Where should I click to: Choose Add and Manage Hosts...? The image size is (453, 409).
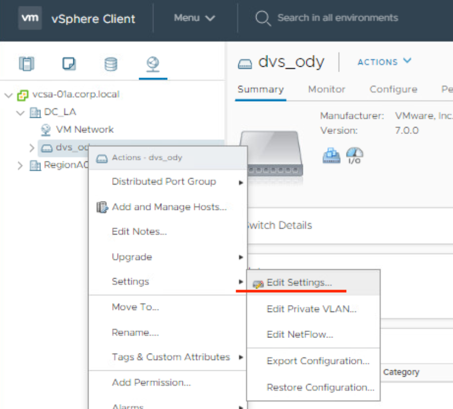click(169, 207)
